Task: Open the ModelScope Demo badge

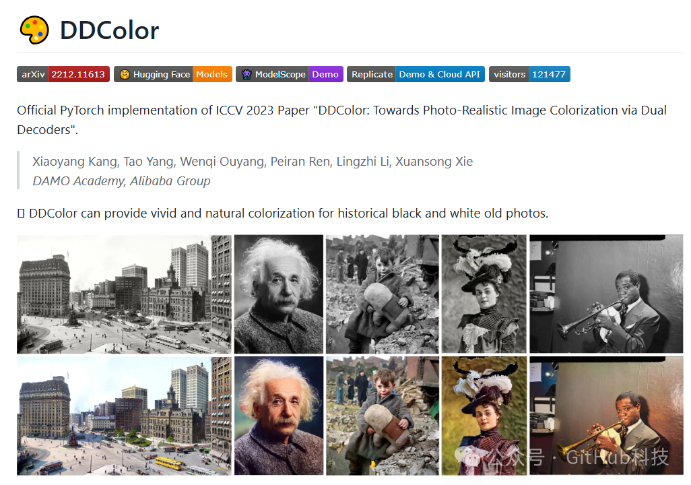Action: click(x=290, y=74)
